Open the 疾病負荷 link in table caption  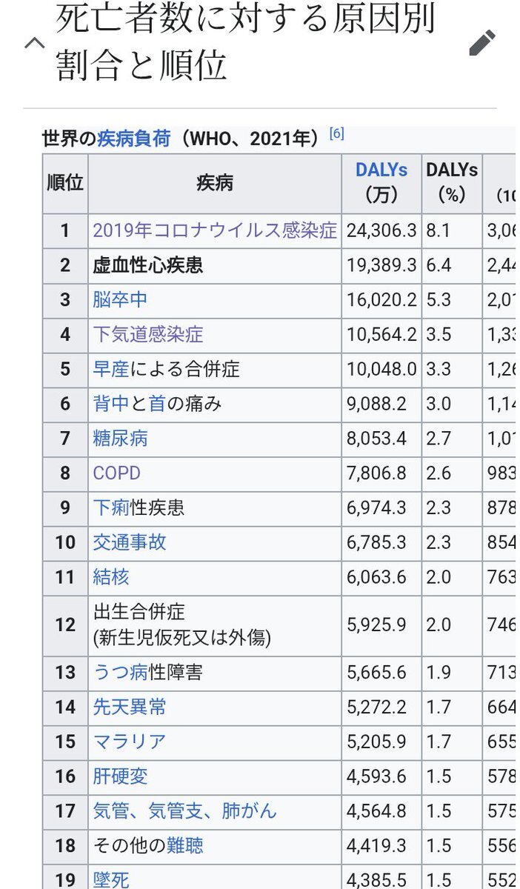[x=133, y=139]
